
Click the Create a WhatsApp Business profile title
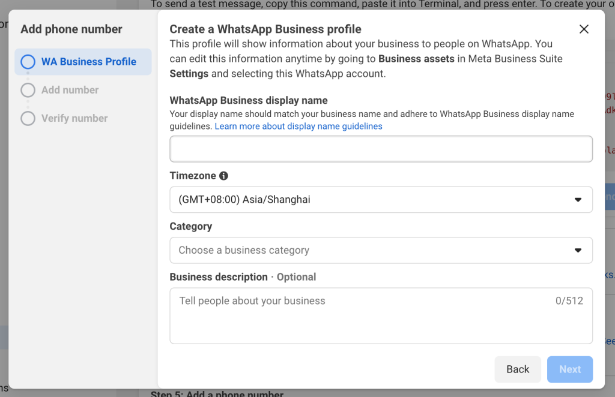(x=265, y=29)
